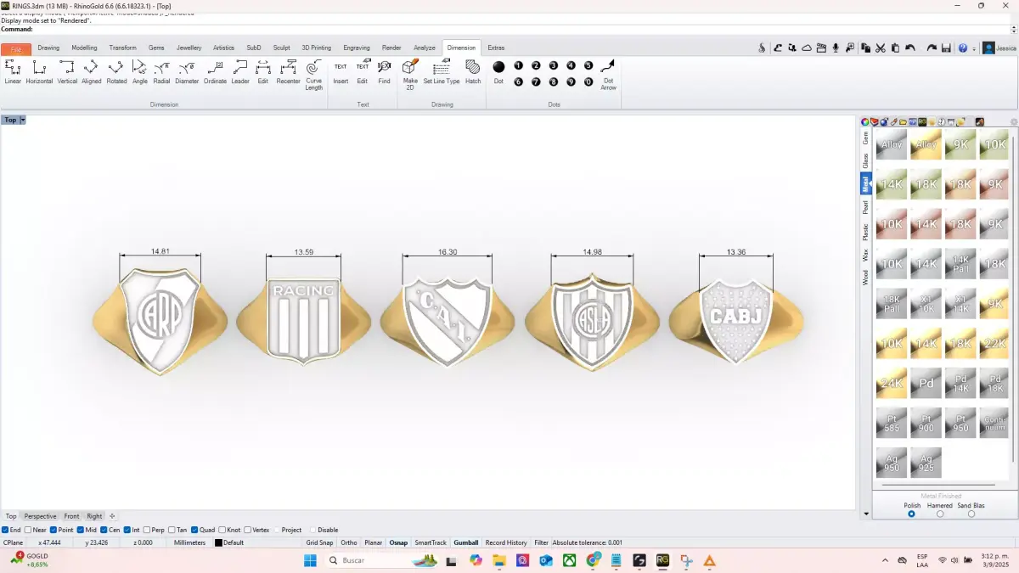Open the Jessica user account button
Screen dimensions: 1019x573
tap(999, 48)
